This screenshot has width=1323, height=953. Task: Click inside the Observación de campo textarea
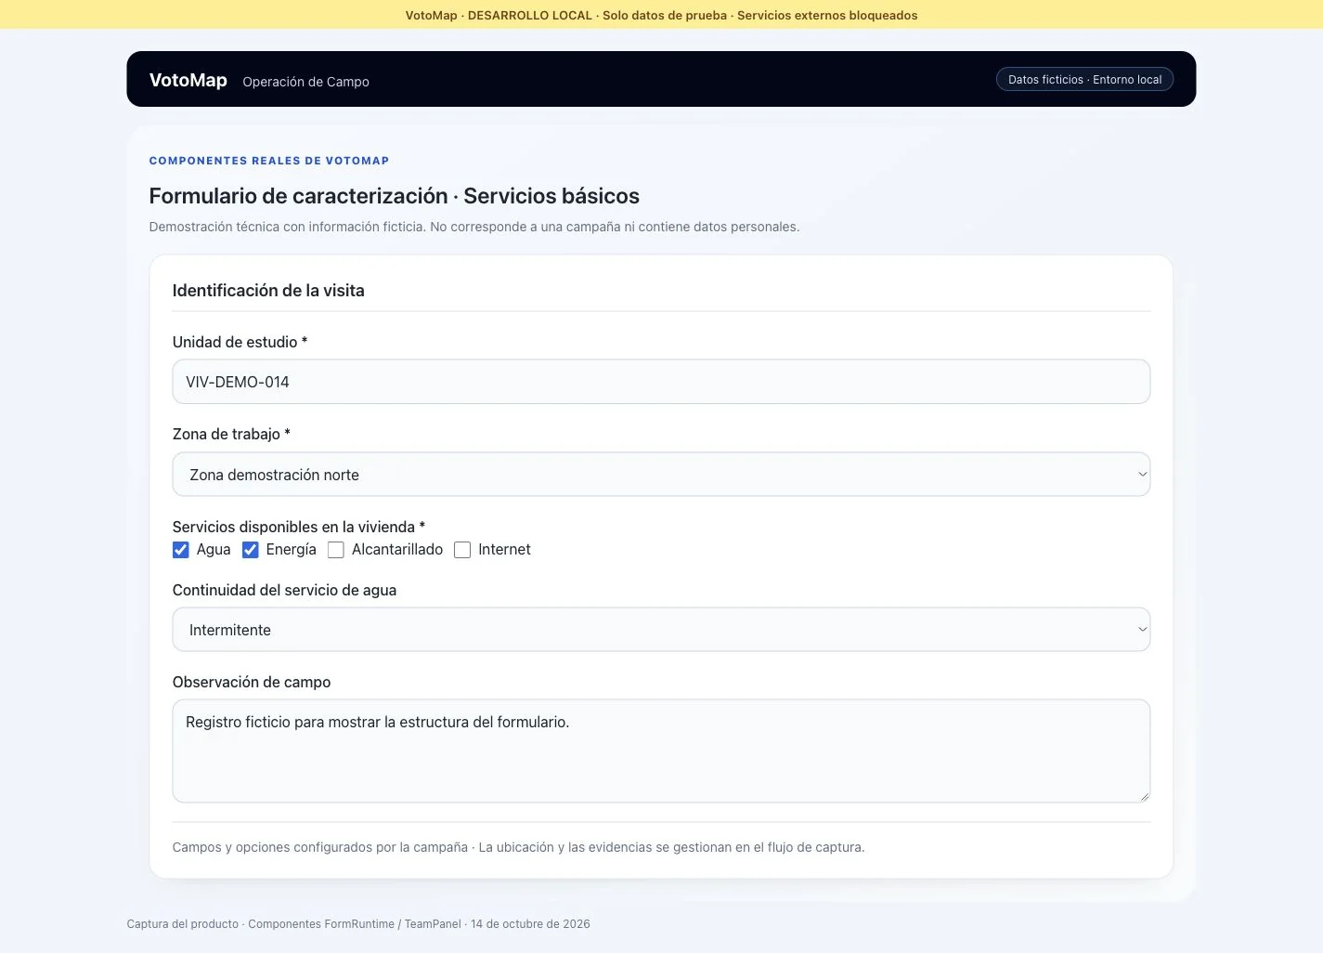[661, 751]
